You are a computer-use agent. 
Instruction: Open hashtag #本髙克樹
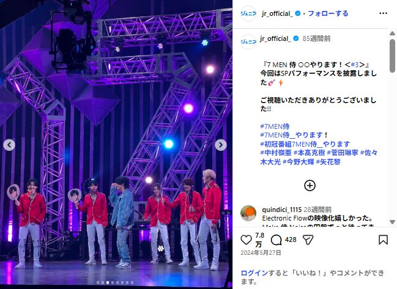pos(309,153)
